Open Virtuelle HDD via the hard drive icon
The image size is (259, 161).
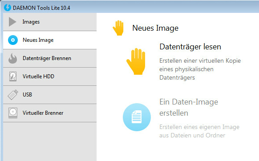click(13, 76)
